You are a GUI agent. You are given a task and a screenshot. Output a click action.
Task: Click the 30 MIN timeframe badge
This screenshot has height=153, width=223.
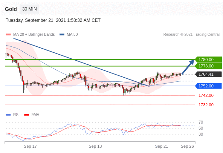29,9
